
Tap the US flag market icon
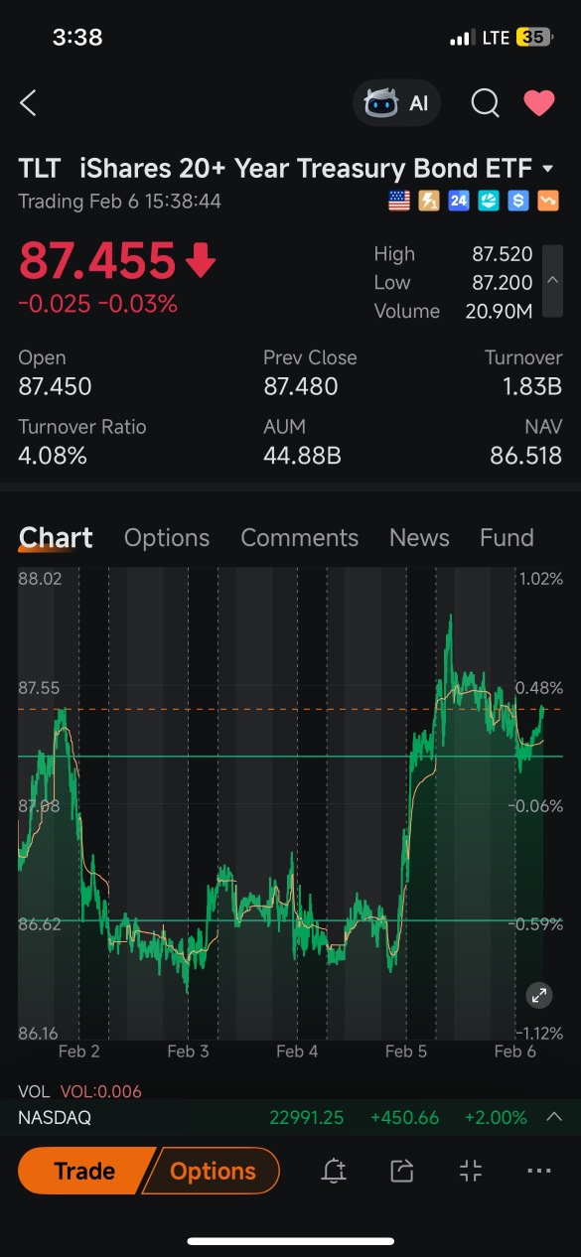click(398, 202)
